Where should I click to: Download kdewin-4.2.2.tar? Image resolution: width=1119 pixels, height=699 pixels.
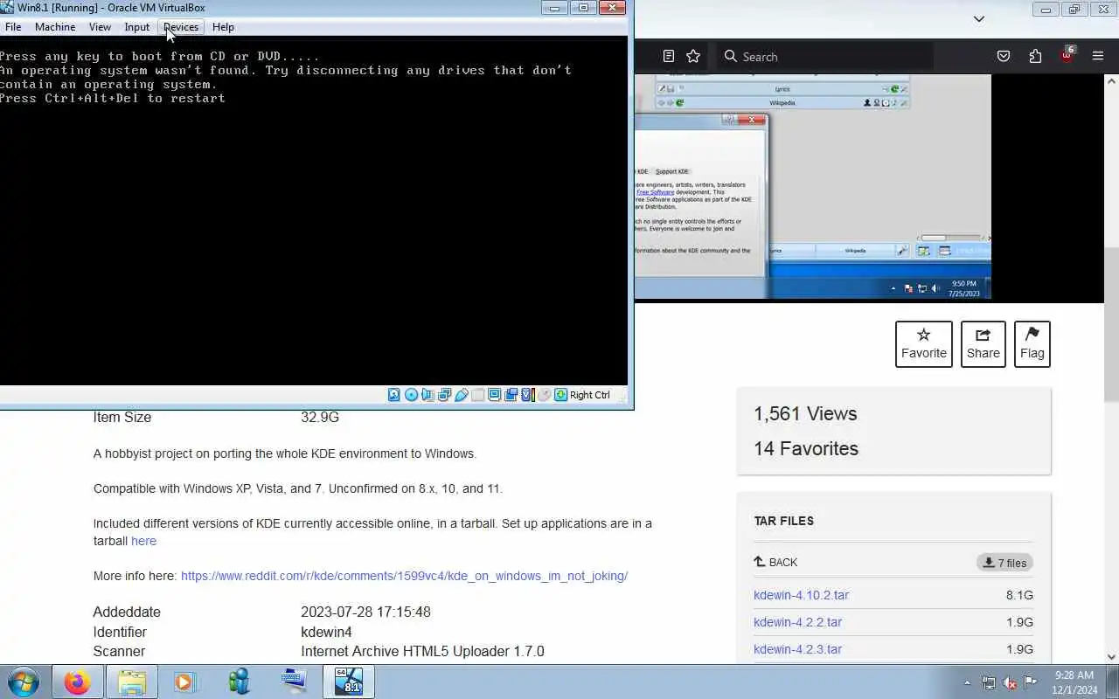pyautogui.click(x=797, y=622)
